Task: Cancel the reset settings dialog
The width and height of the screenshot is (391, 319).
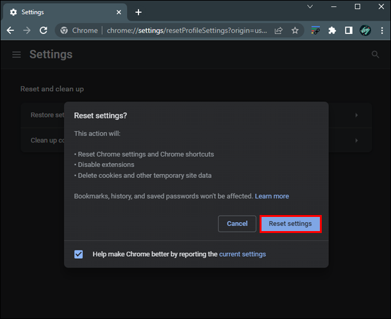Action: click(x=237, y=223)
